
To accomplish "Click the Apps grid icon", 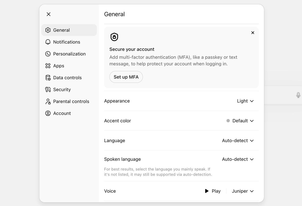I will tap(48, 66).
